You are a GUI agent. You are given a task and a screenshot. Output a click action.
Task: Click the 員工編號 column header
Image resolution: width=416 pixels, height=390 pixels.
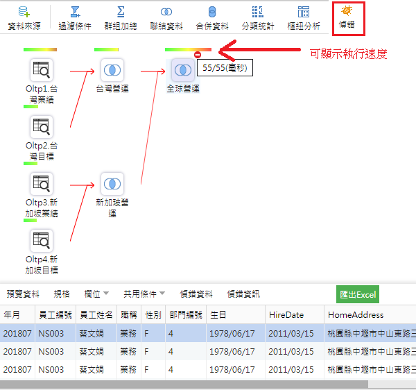55,314
